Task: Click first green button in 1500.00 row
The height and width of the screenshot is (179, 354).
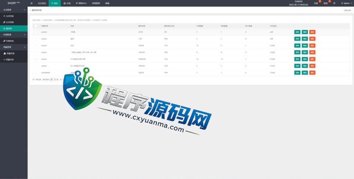Action: [297, 52]
